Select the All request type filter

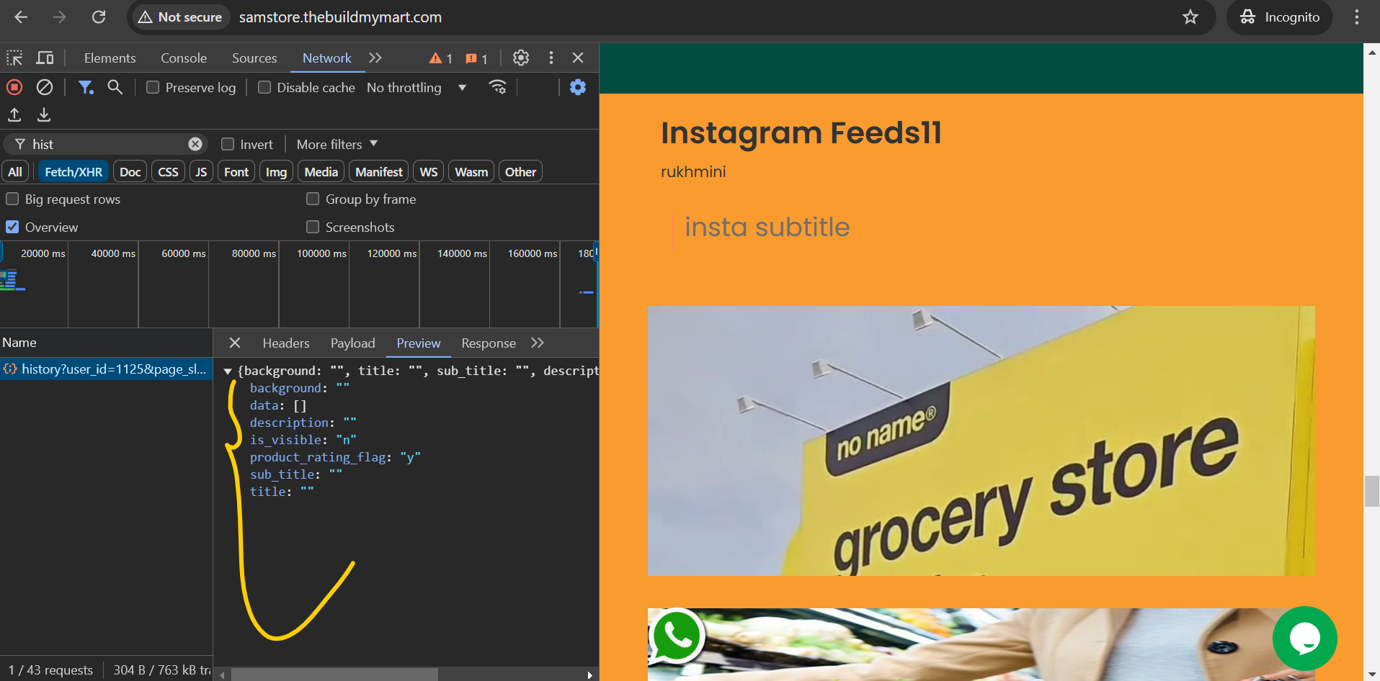(15, 171)
